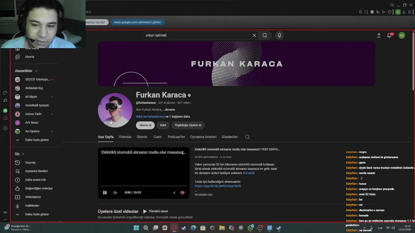This screenshot has width=415, height=233.
Task: Expand description with DEVAMINI OKU
Action: [204, 195]
